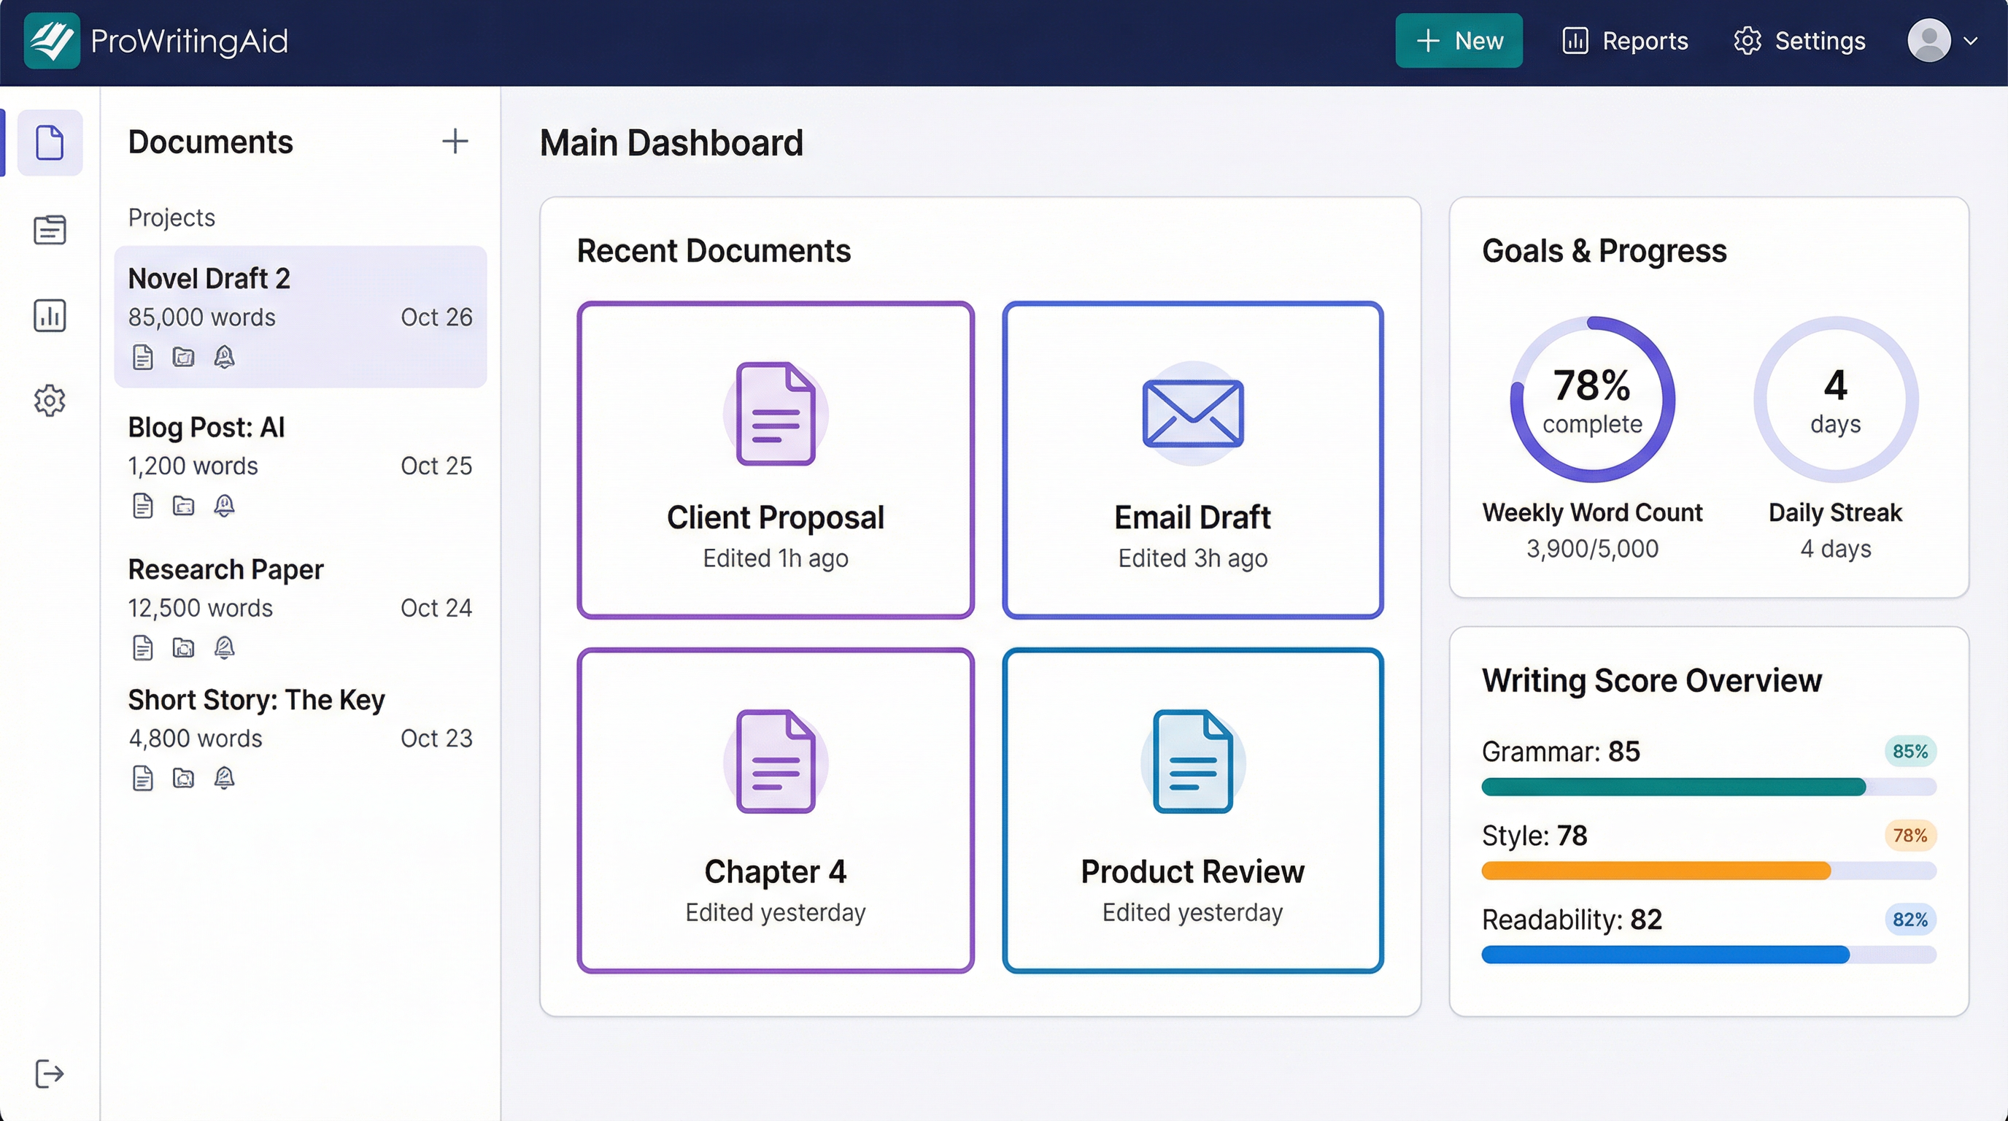Image resolution: width=2008 pixels, height=1121 pixels.
Task: Open Reports from the top navigation
Action: point(1623,41)
